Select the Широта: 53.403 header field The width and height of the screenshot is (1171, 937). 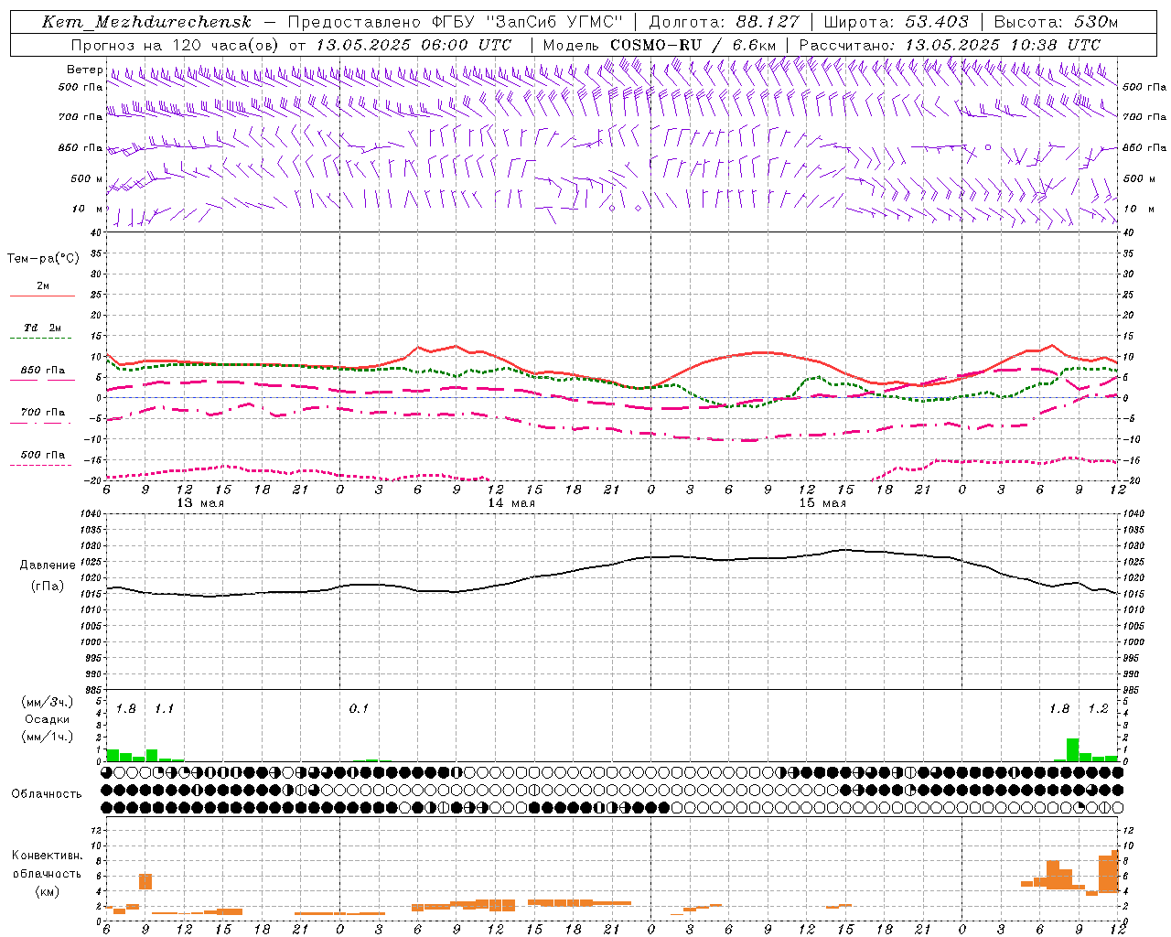click(896, 22)
